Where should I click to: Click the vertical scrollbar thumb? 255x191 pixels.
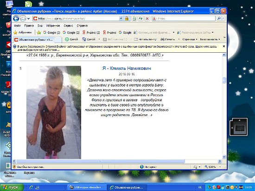224,80
